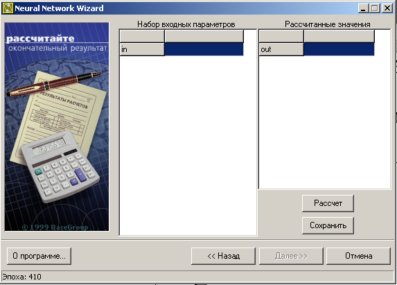Screen dimensions: 397x285
Task: Click the Рассчитанные значения heading
Action: pos(328,24)
